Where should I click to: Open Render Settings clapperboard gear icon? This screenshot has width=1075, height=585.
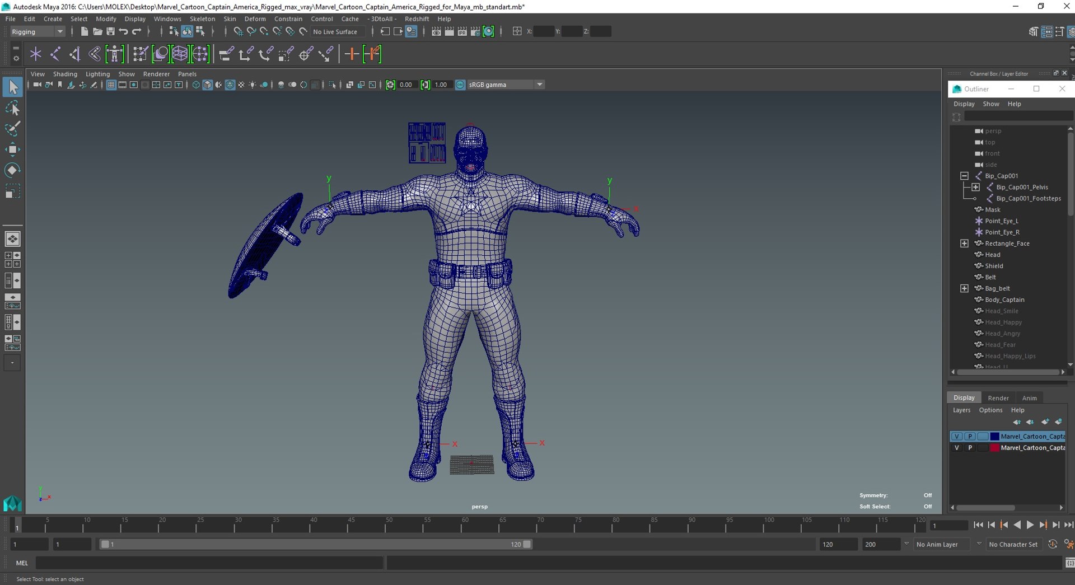pos(475,31)
